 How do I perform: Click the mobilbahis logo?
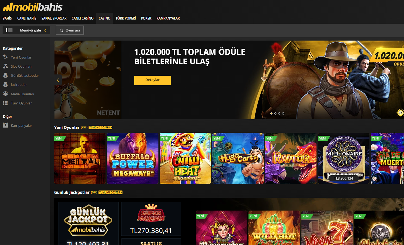32,7
